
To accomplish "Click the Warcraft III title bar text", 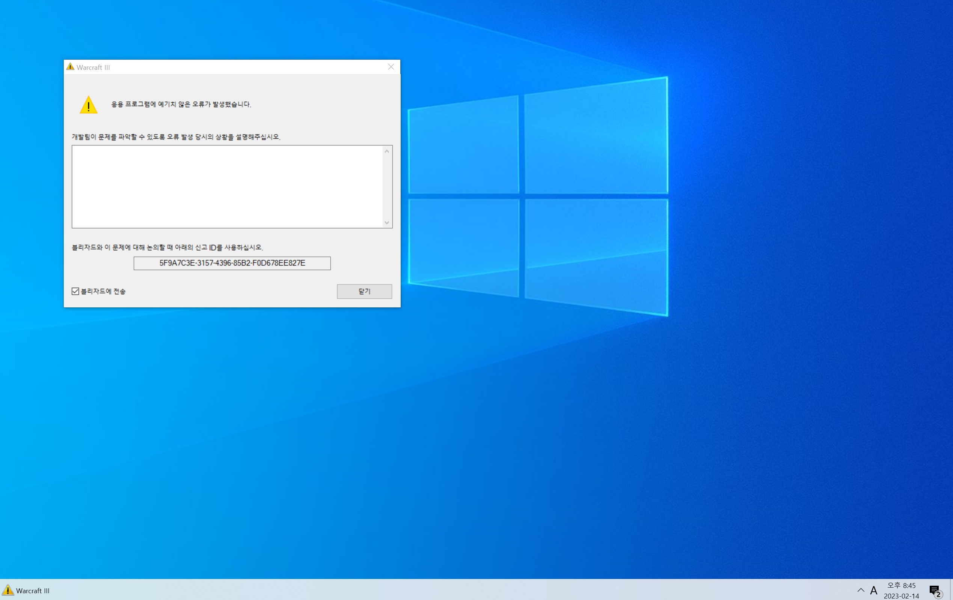I will (x=93, y=67).
